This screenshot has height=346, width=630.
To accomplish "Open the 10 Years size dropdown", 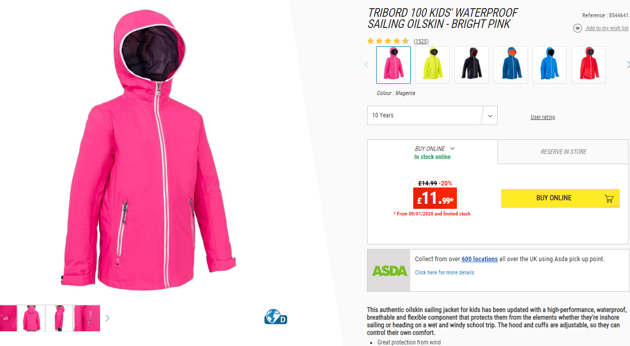I will point(432,115).
